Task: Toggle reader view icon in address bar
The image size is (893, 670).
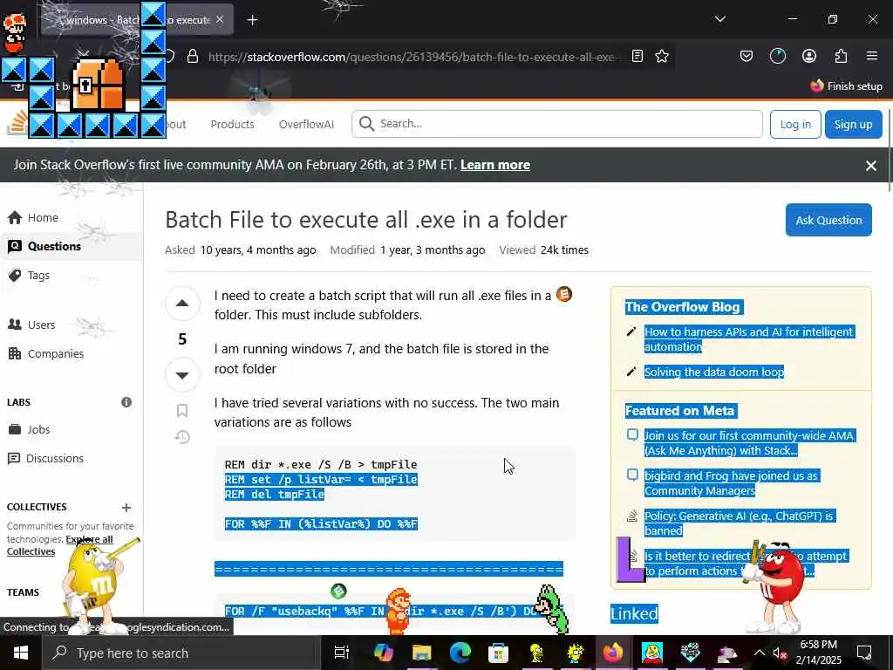Action: (637, 56)
